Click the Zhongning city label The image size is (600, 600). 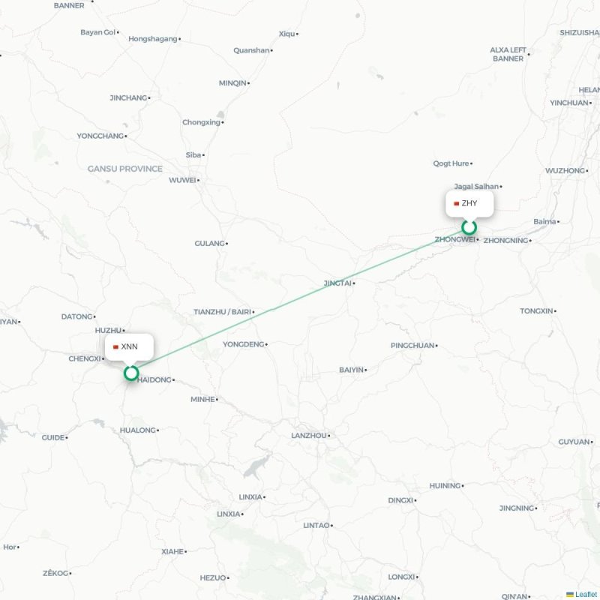505,240
